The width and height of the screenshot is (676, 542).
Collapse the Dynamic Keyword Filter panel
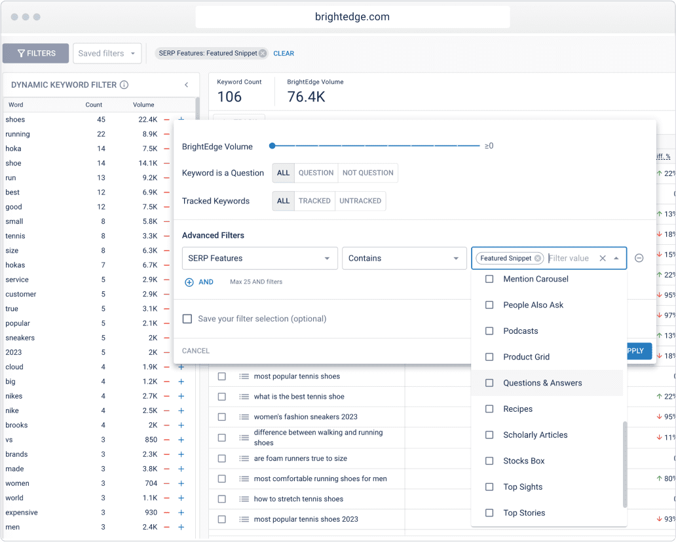coord(186,85)
